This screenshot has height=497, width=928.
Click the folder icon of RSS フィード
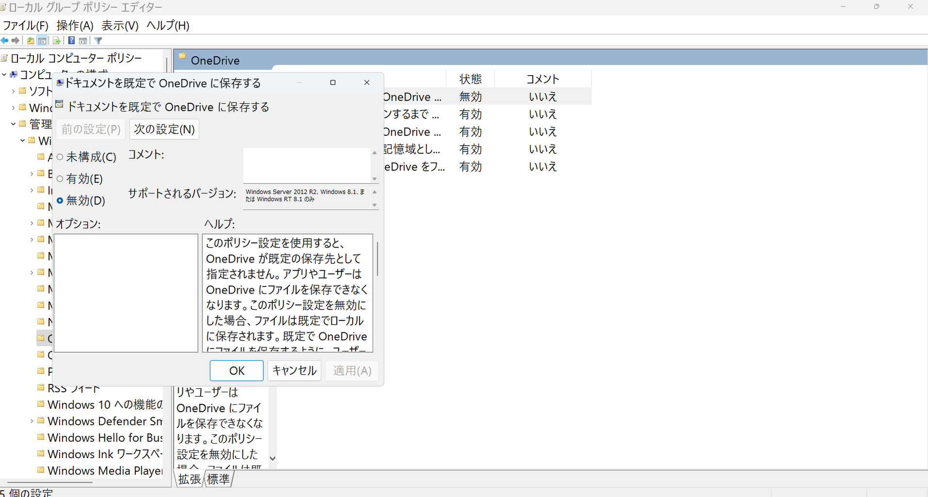pos(41,388)
